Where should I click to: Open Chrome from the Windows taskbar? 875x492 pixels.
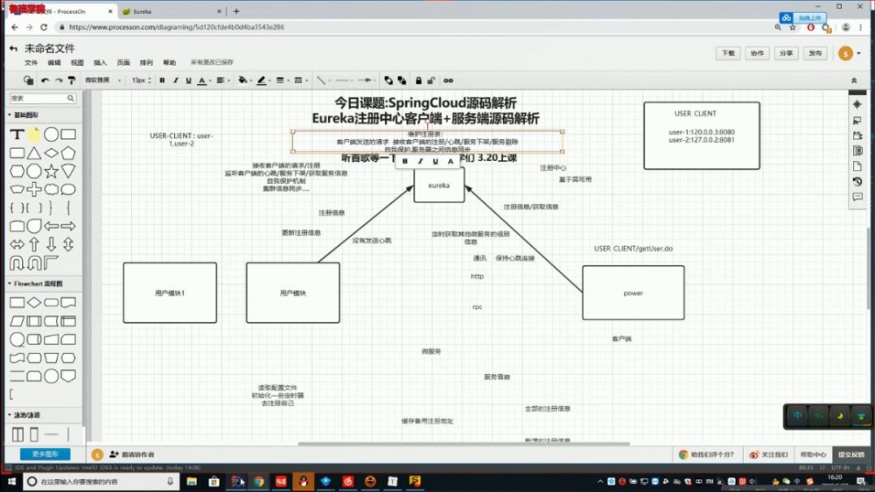259,481
